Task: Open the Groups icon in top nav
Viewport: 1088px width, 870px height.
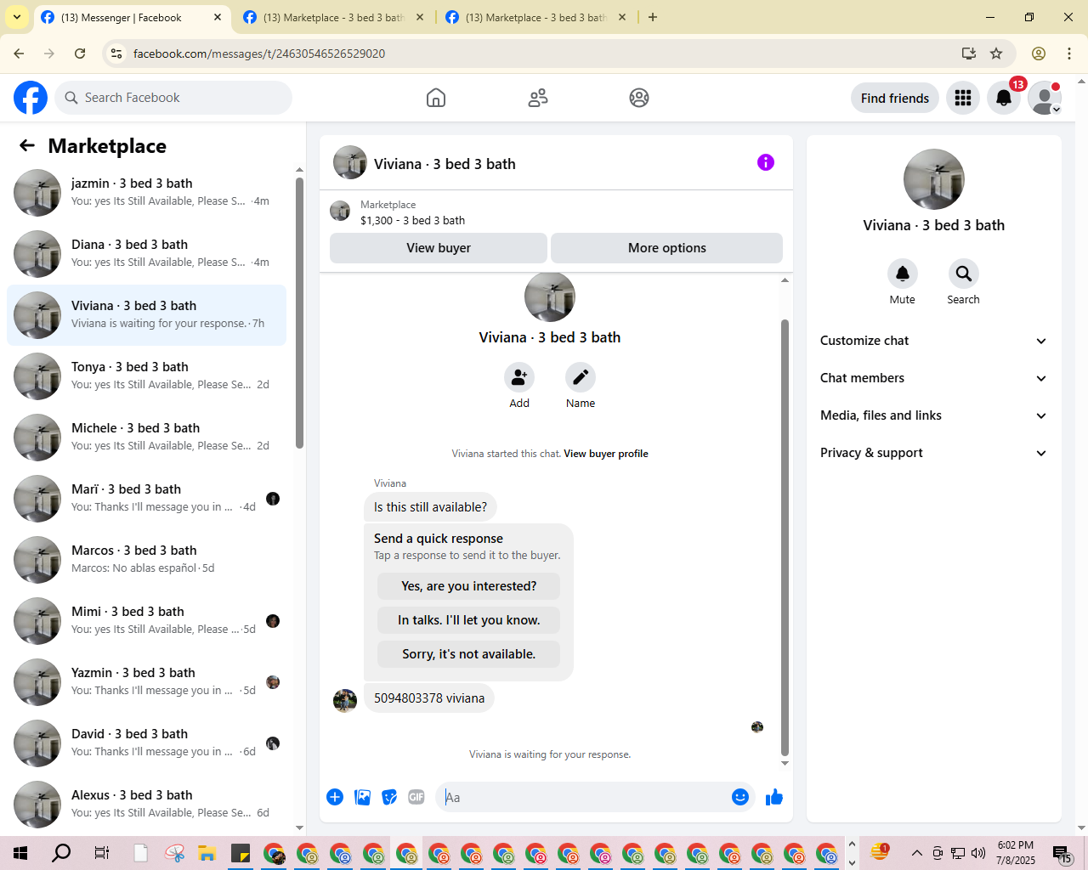Action: pos(639,98)
